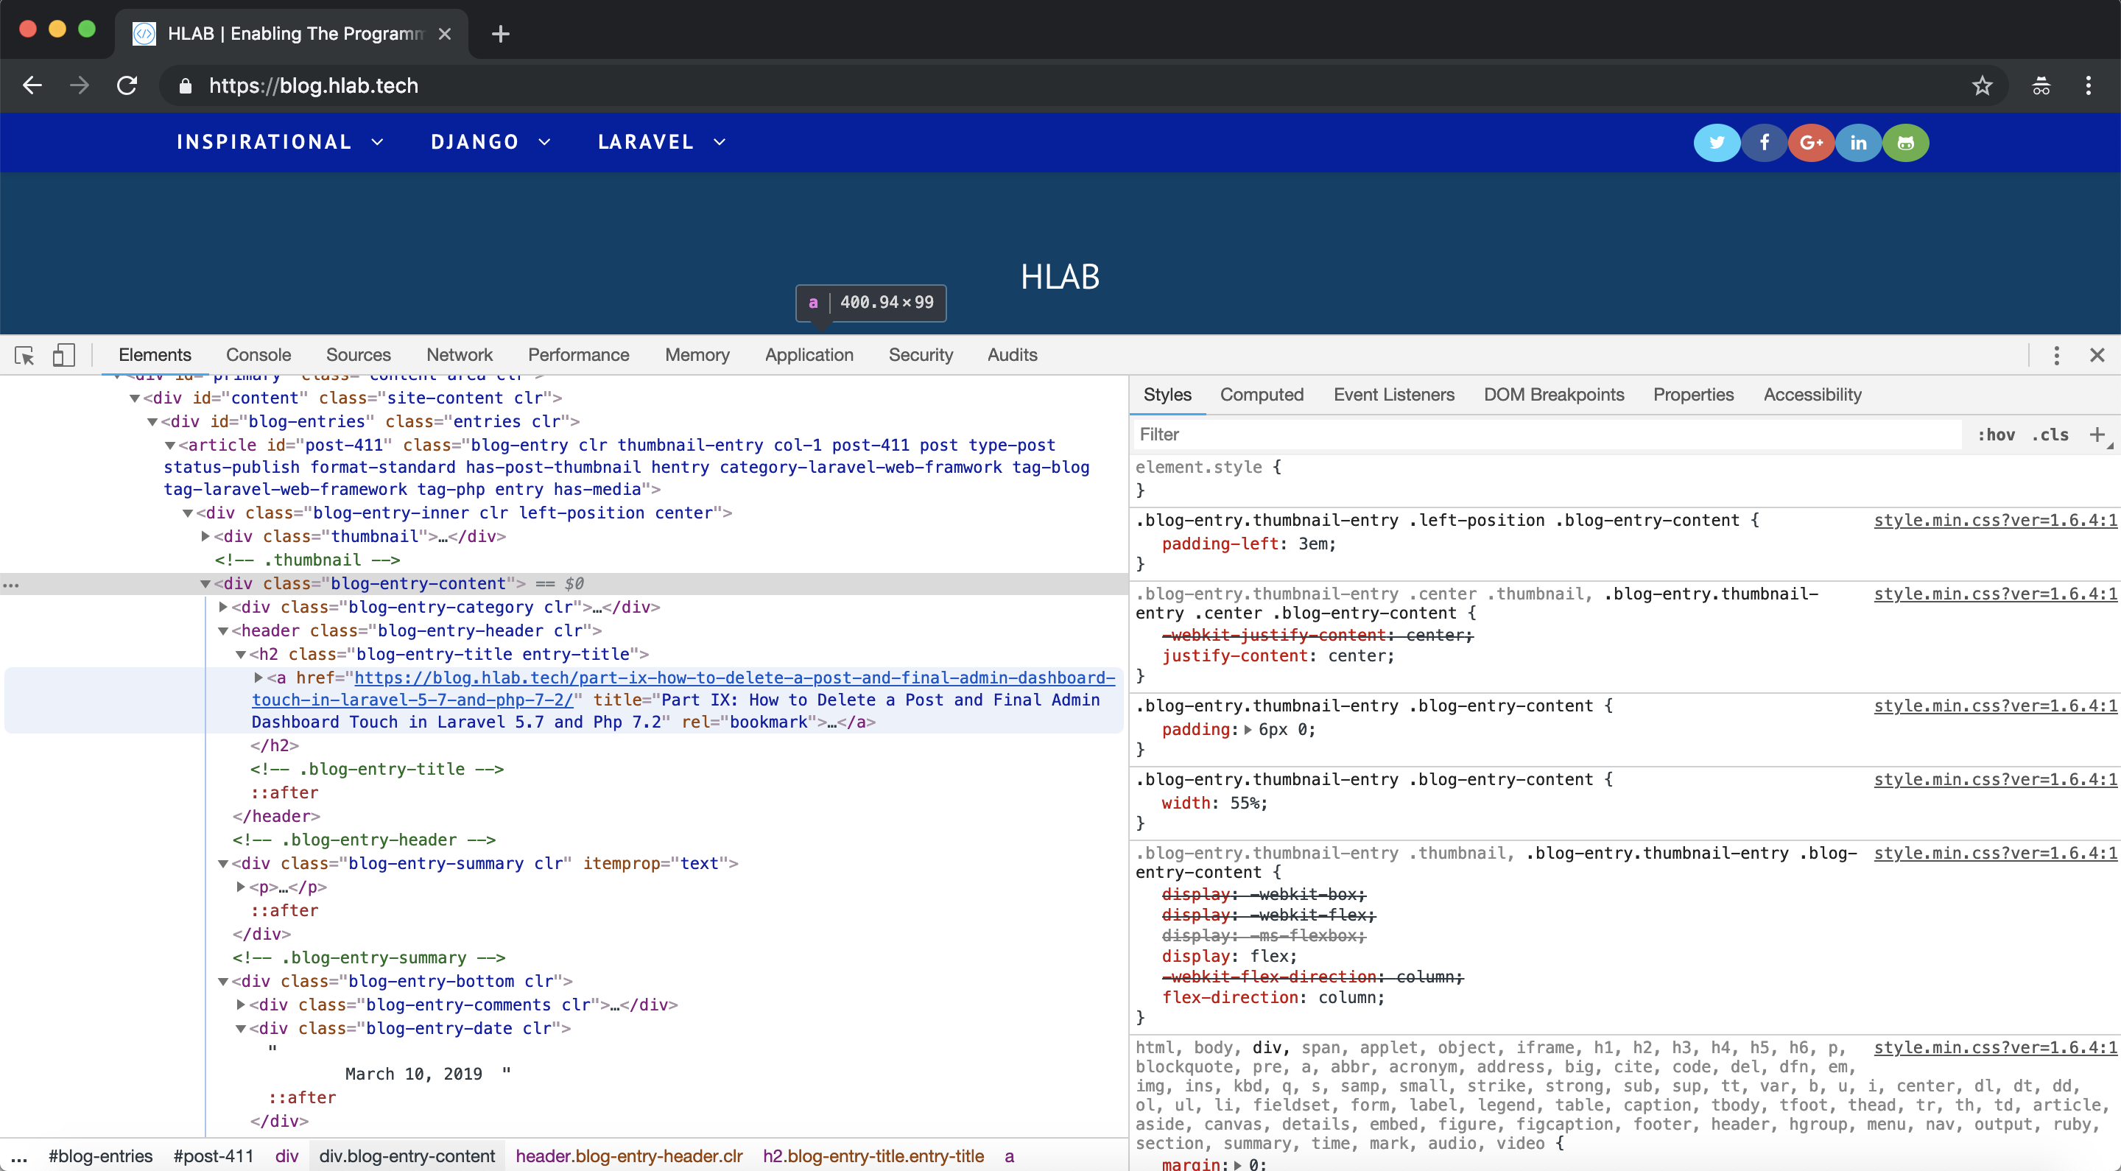Click the green GitHub social icon
This screenshot has height=1171, width=2121.
pos(1905,142)
